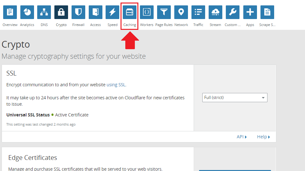
Task: Click the 'Edge Certificates' heading
Action: point(33,158)
